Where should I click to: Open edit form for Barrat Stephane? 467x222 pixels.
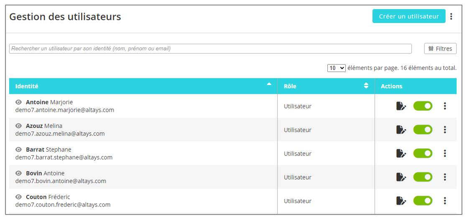click(x=401, y=154)
